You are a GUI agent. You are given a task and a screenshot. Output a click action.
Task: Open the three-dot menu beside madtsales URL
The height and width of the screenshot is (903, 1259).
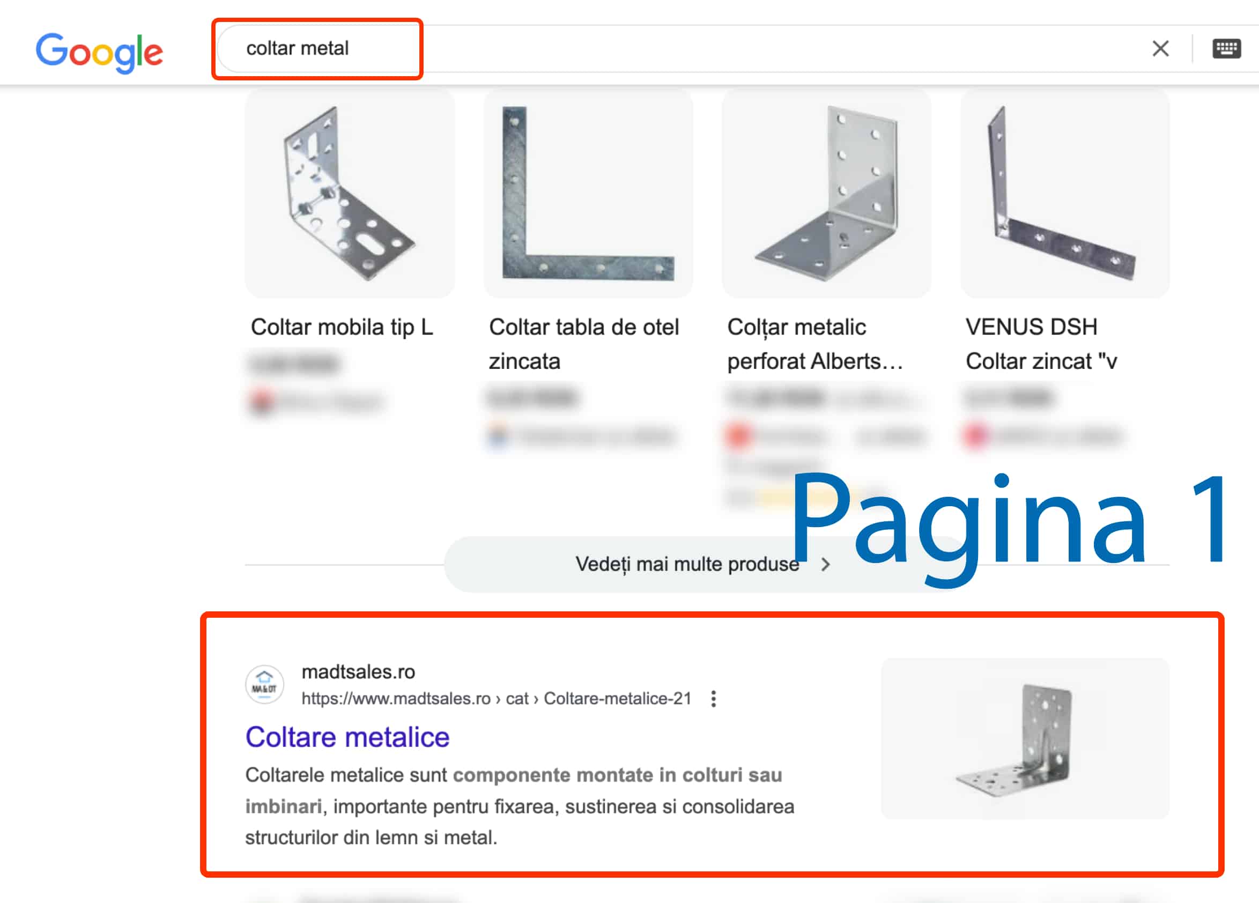(x=713, y=699)
